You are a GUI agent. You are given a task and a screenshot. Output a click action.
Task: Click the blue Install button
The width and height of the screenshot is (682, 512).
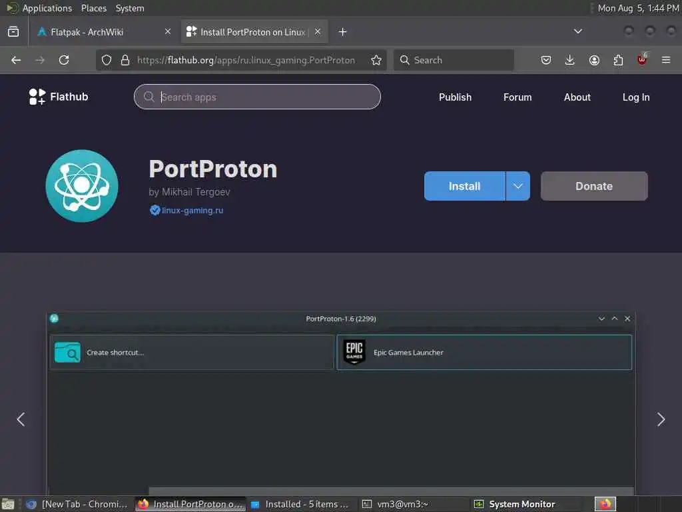[x=464, y=186]
